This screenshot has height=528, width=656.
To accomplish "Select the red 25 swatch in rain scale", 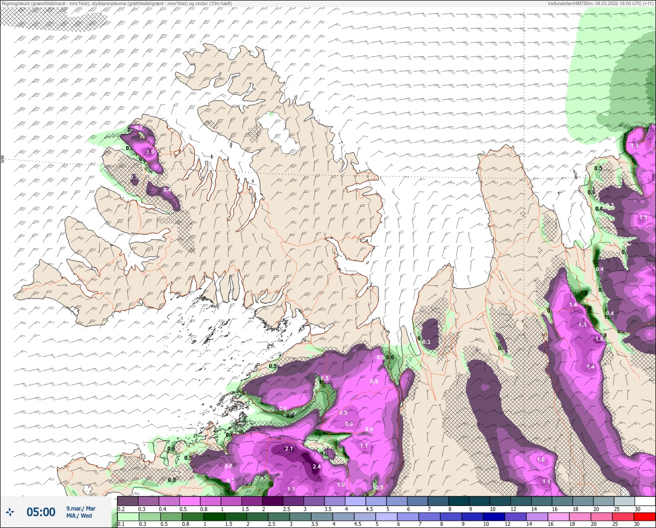I will (624, 516).
